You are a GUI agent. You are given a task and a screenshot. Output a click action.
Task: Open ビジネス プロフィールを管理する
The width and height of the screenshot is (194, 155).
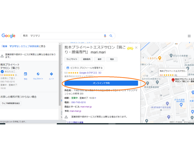[x=85, y=68]
